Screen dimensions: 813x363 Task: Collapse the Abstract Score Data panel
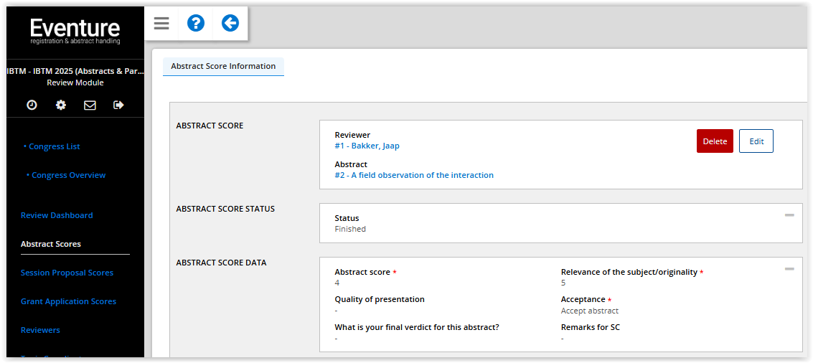(789, 269)
